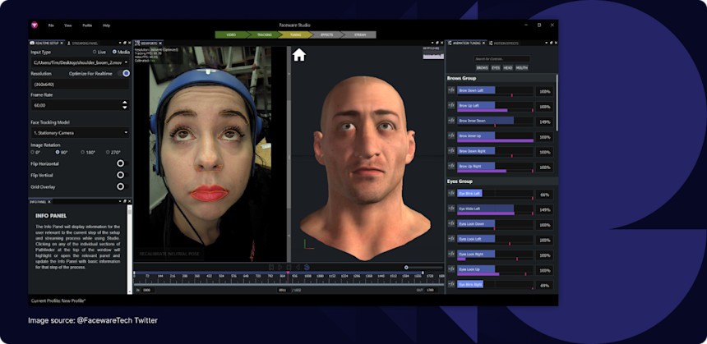Click the Eye Wide Left slider bar
The height and width of the screenshot is (344, 707).
pos(495,209)
